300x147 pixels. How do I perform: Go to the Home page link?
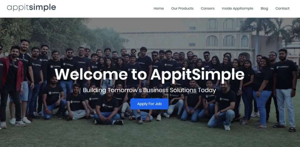[x=158, y=8]
